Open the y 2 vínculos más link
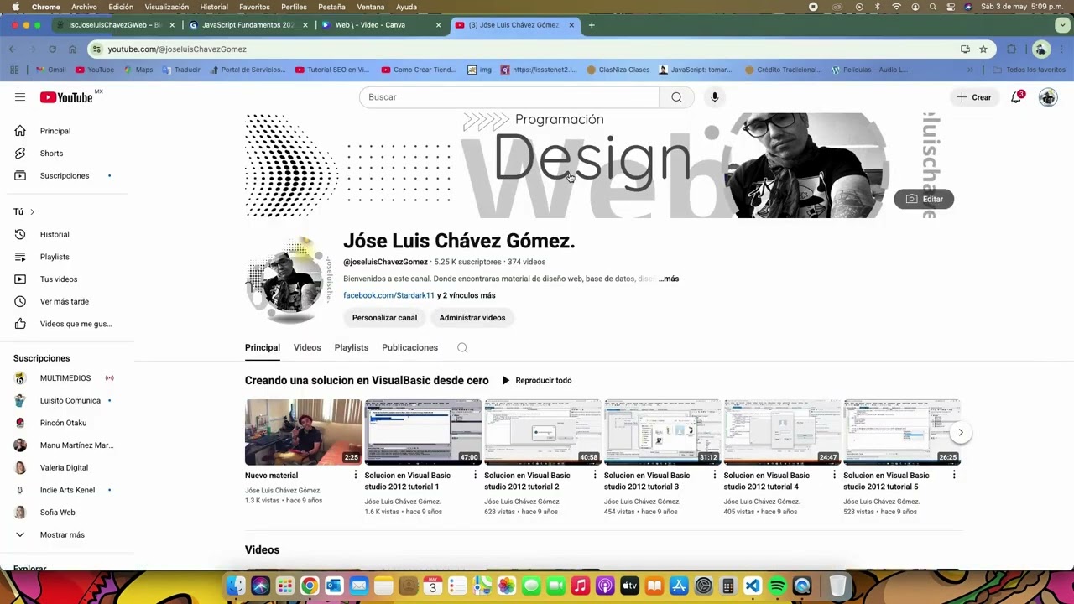The image size is (1074, 604). point(467,295)
